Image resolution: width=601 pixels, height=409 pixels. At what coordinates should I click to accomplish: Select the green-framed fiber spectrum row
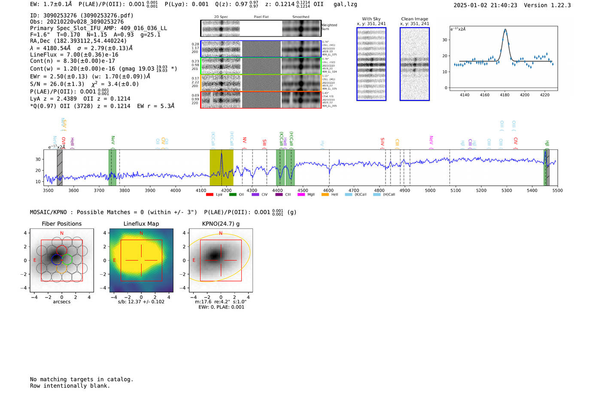[261, 66]
